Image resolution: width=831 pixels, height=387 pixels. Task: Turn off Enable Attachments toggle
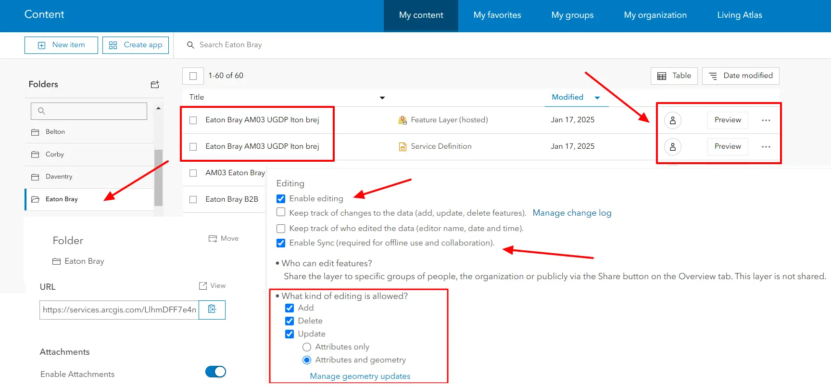coord(215,372)
